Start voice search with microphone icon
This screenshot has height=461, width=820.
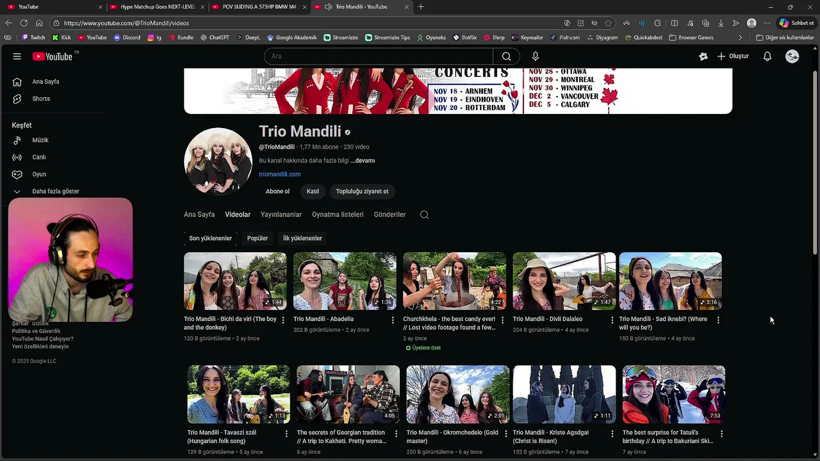536,56
